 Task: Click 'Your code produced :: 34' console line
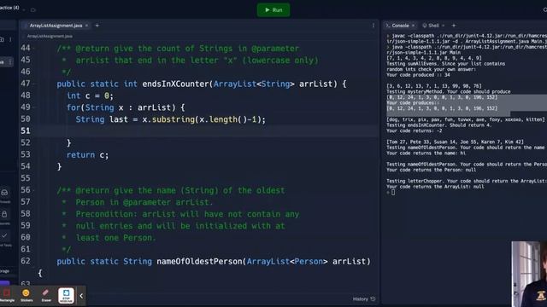coord(418,75)
